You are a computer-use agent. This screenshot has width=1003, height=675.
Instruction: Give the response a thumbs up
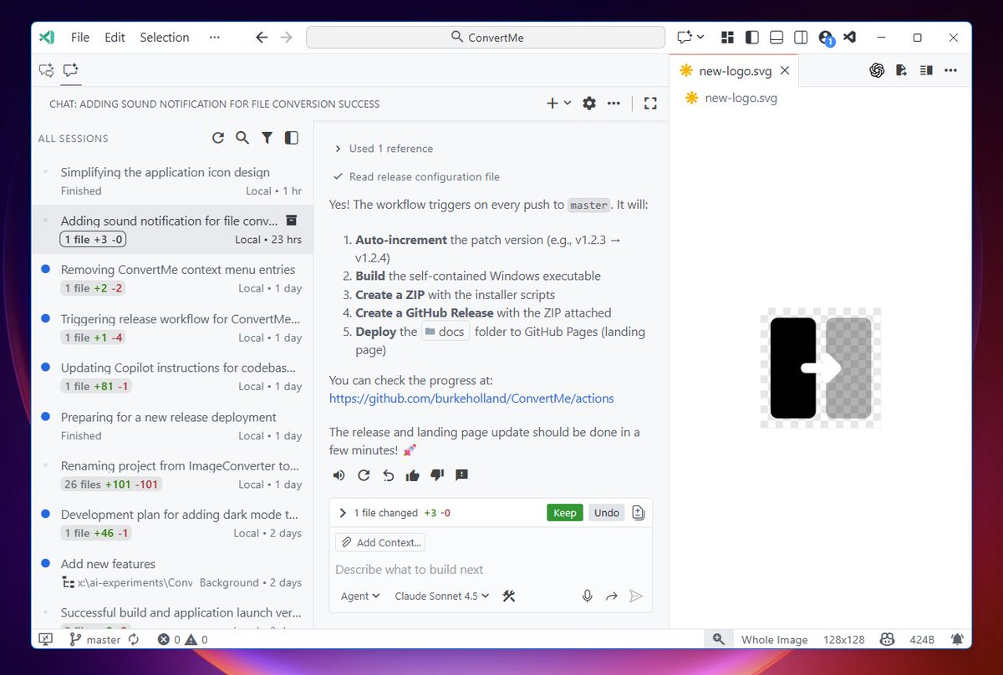tap(411, 475)
